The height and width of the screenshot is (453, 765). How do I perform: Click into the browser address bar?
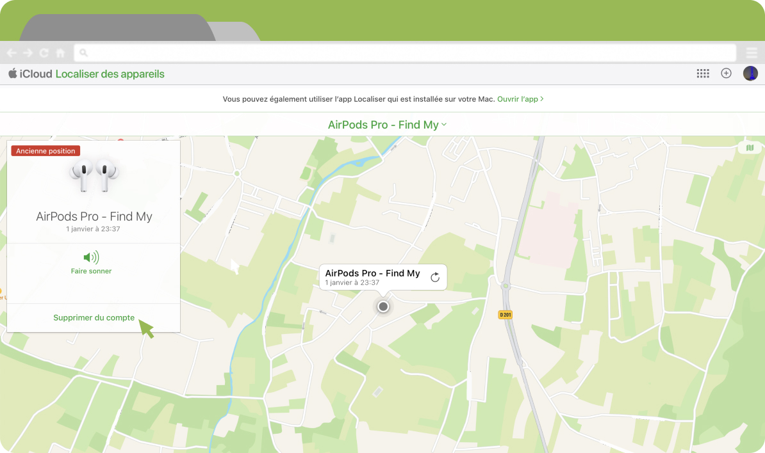(405, 52)
